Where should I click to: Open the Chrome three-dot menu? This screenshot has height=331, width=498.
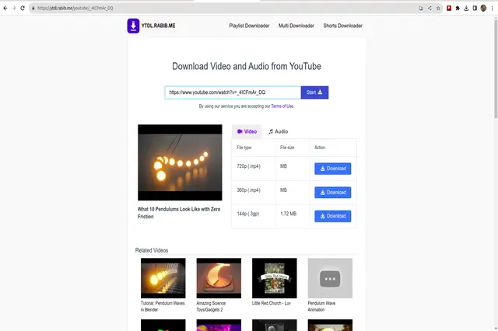tap(492, 9)
